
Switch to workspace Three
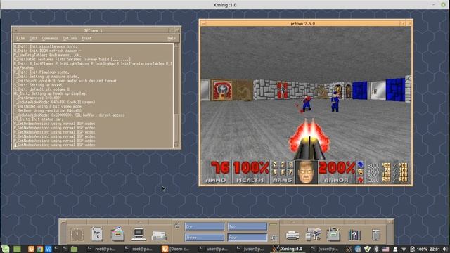[205, 238]
